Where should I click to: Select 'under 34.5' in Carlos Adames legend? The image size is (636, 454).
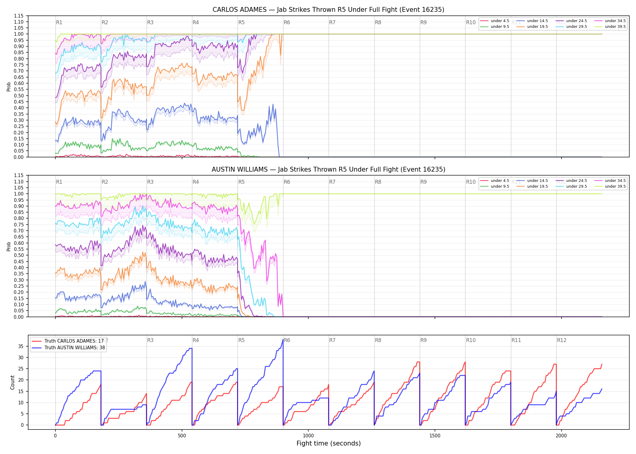pos(610,21)
